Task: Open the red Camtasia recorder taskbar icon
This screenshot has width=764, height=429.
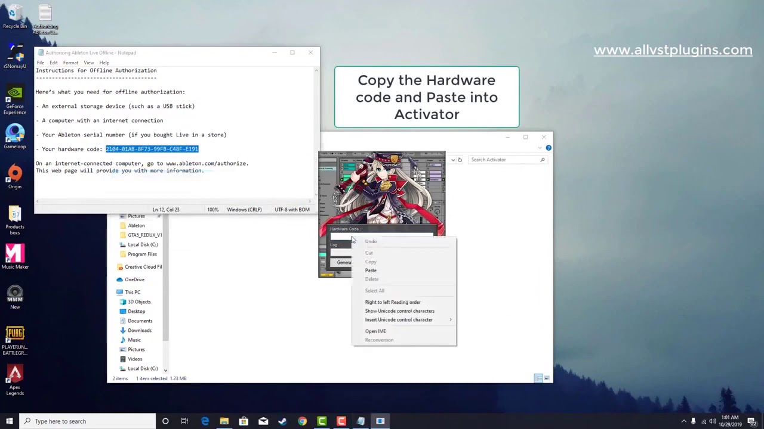Action: 341,421
